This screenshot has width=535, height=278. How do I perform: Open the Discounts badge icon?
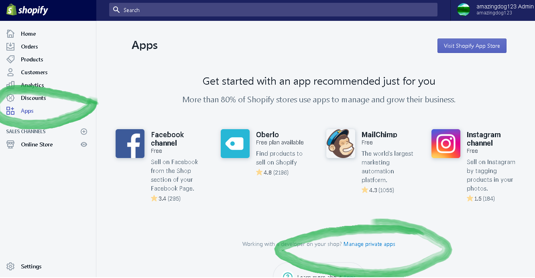point(10,98)
